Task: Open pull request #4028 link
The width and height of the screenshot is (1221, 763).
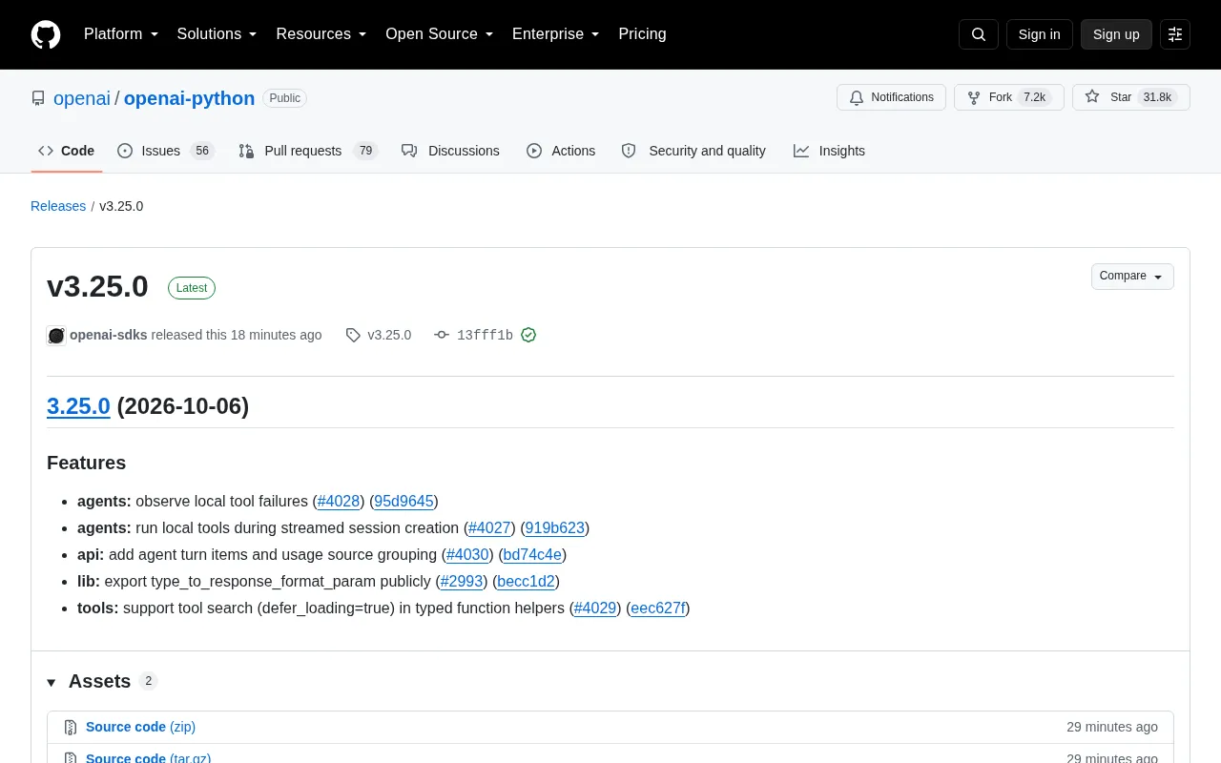Action: coord(339,501)
